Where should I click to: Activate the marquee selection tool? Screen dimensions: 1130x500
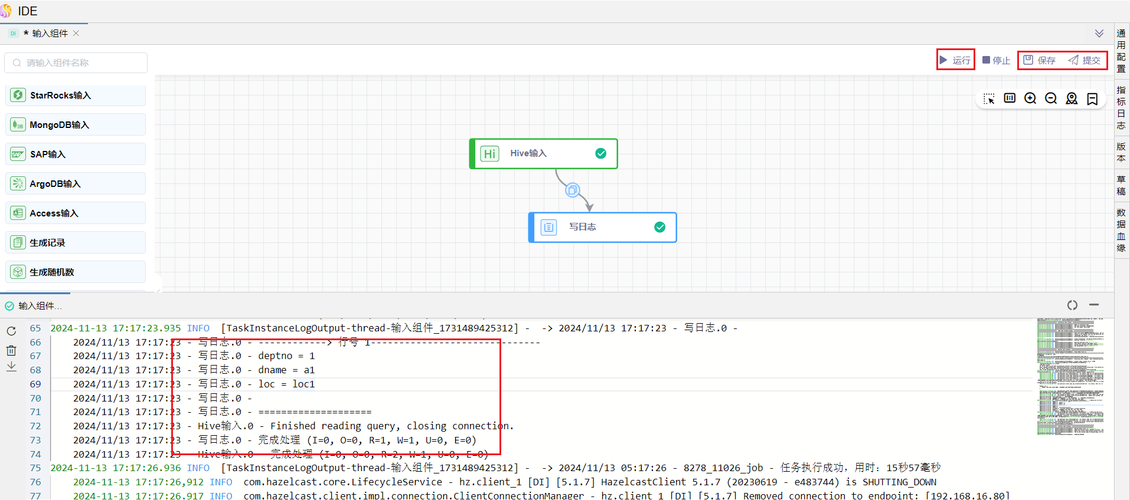coord(989,98)
